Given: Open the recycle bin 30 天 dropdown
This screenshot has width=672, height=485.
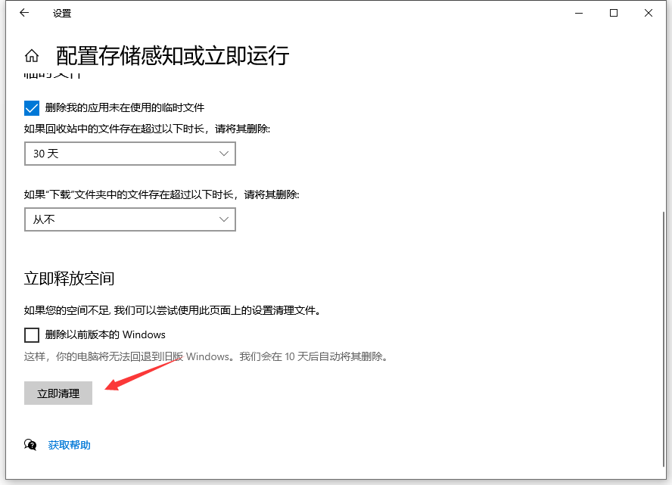Looking at the screenshot, I should [x=129, y=154].
